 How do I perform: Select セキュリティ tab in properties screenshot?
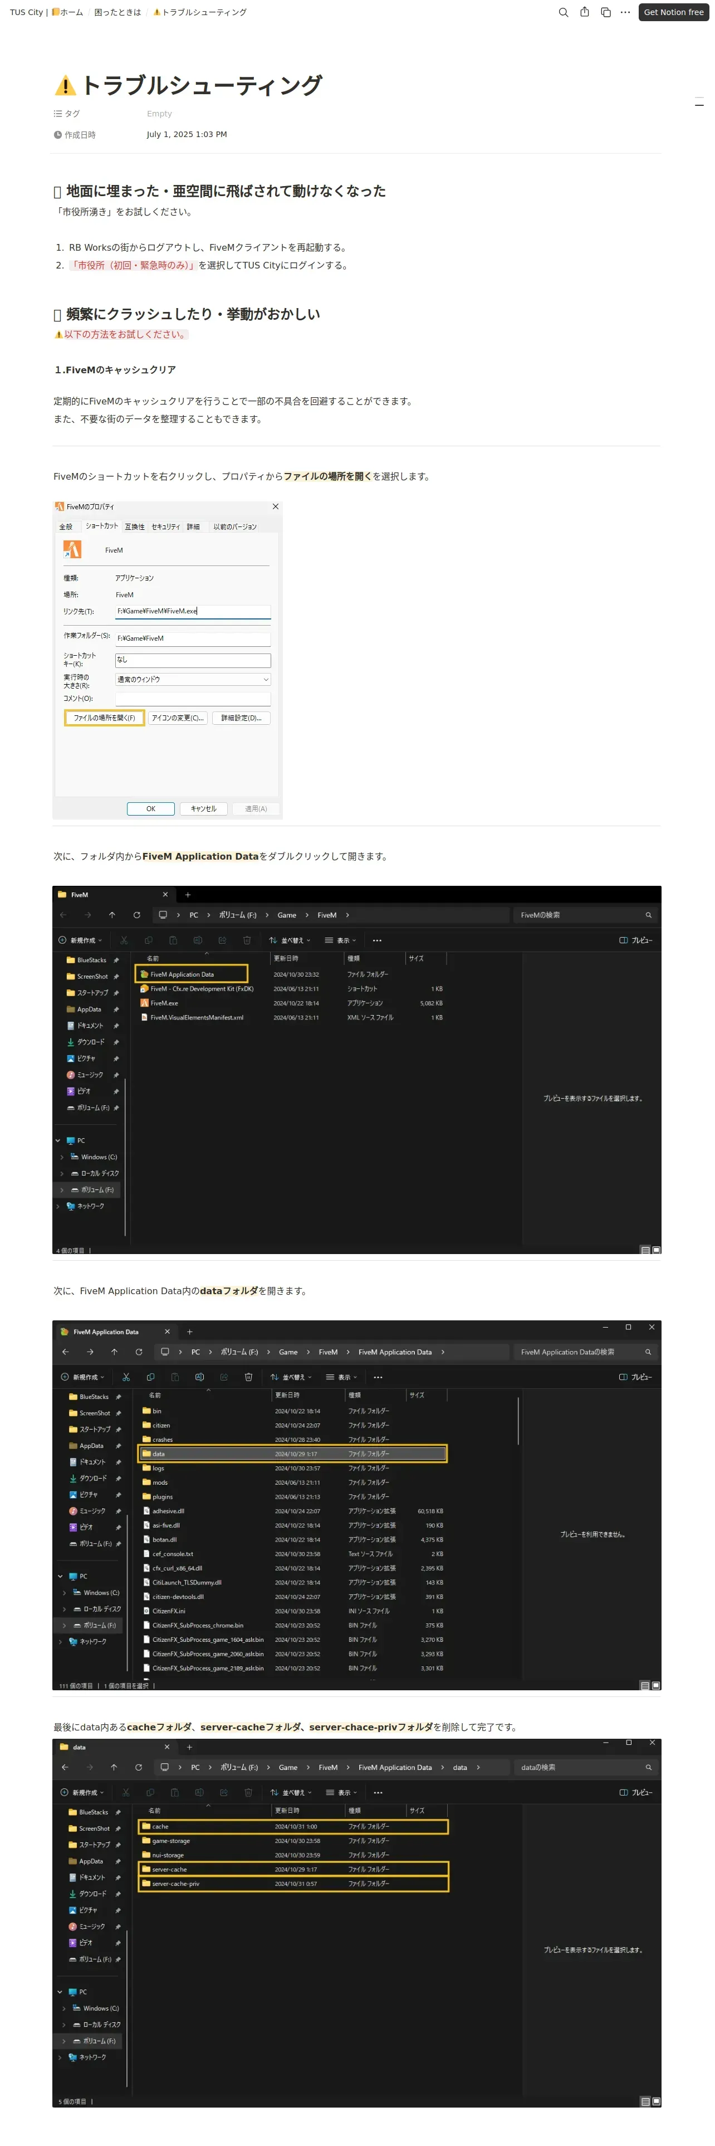point(165,526)
